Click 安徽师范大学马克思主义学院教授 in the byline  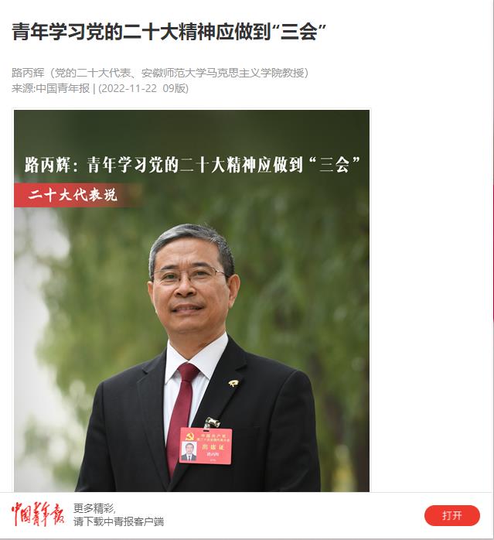click(x=223, y=73)
